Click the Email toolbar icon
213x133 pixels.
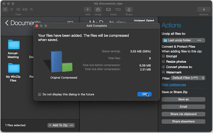pos(108,10)
